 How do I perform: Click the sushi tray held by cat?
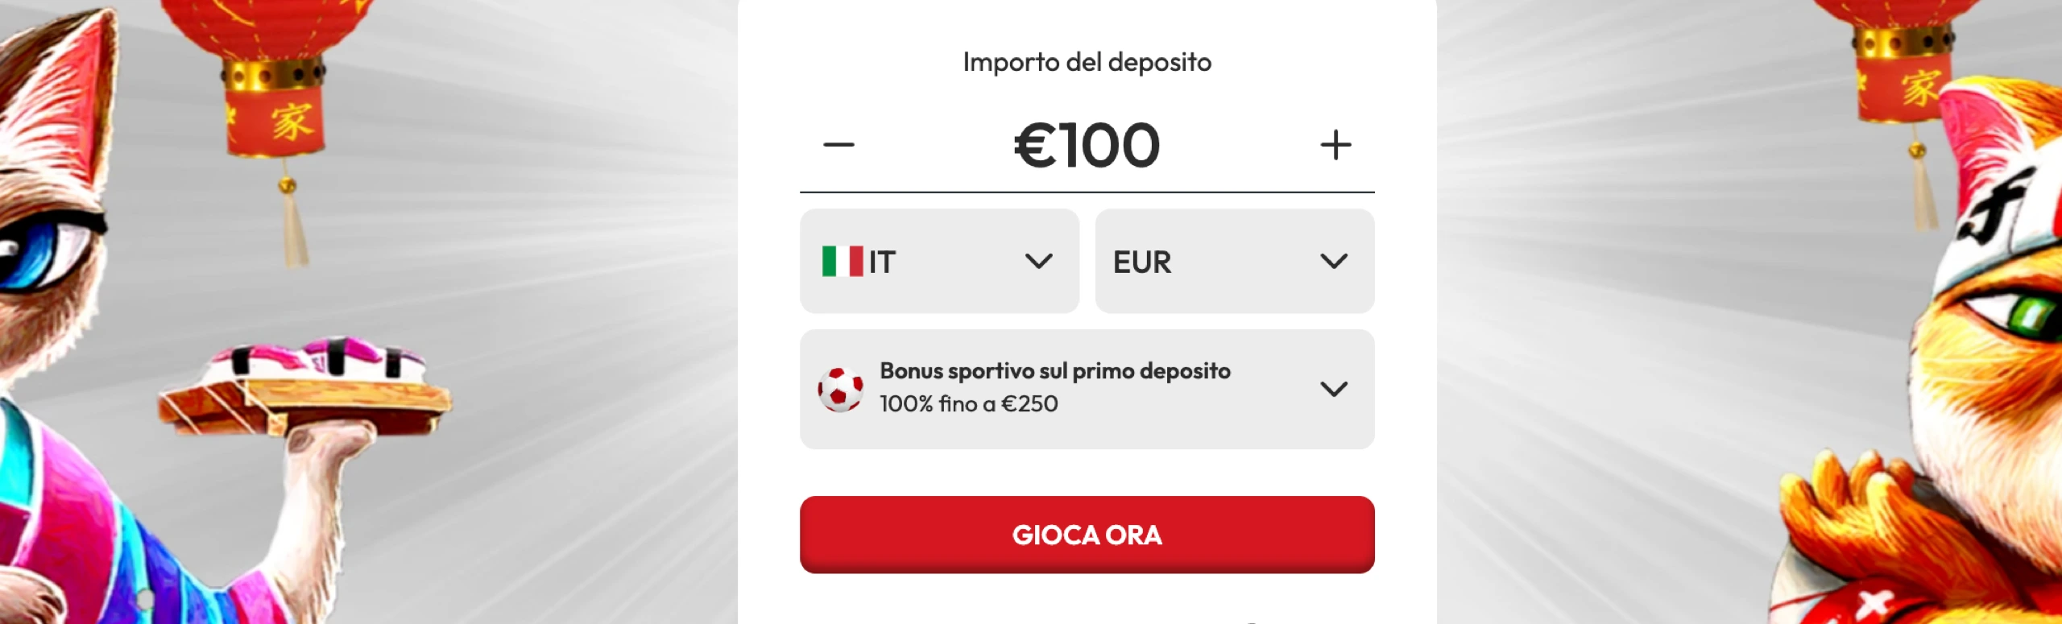tap(306, 391)
